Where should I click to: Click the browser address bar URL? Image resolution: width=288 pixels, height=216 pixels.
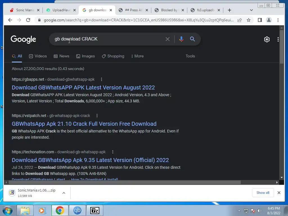[139, 20]
